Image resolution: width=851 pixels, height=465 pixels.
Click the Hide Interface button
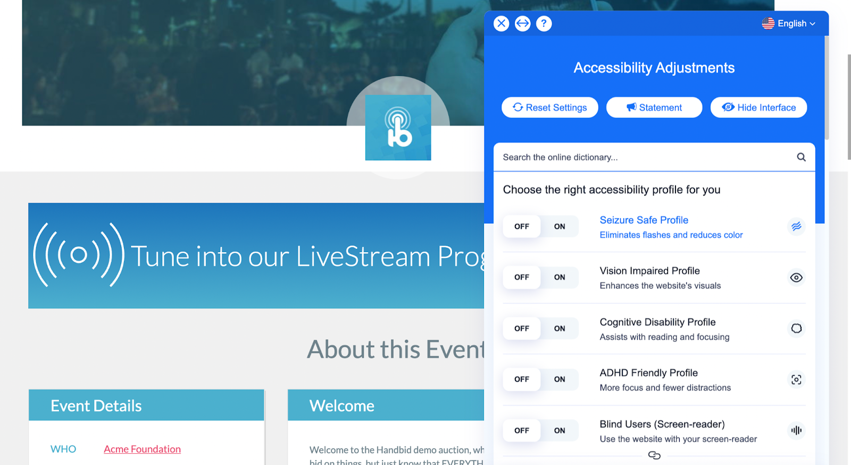click(759, 107)
